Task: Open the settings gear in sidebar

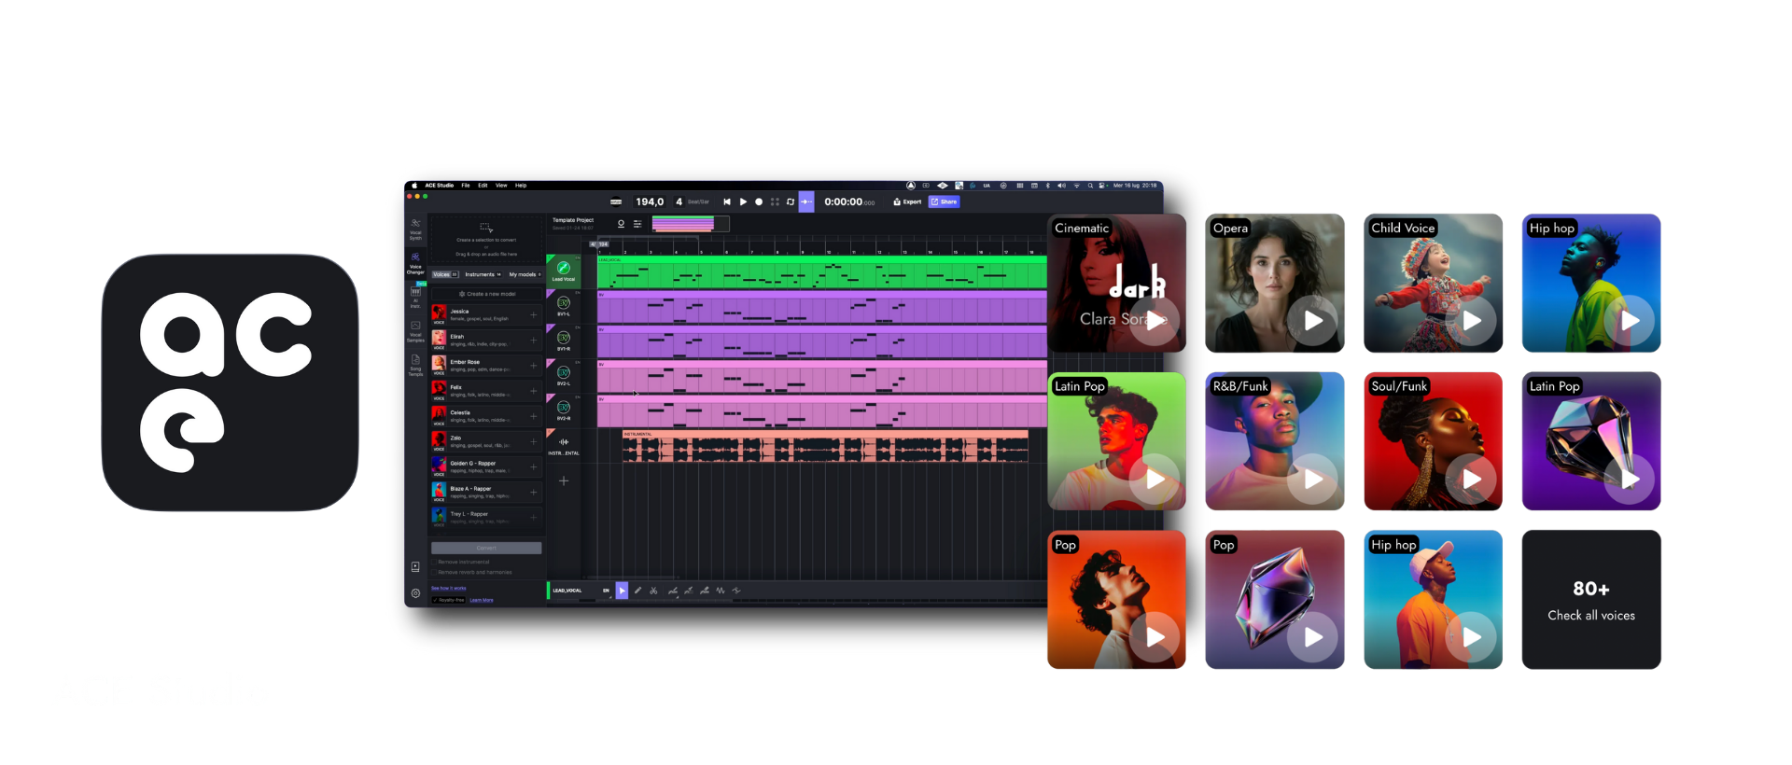Action: coord(415,593)
